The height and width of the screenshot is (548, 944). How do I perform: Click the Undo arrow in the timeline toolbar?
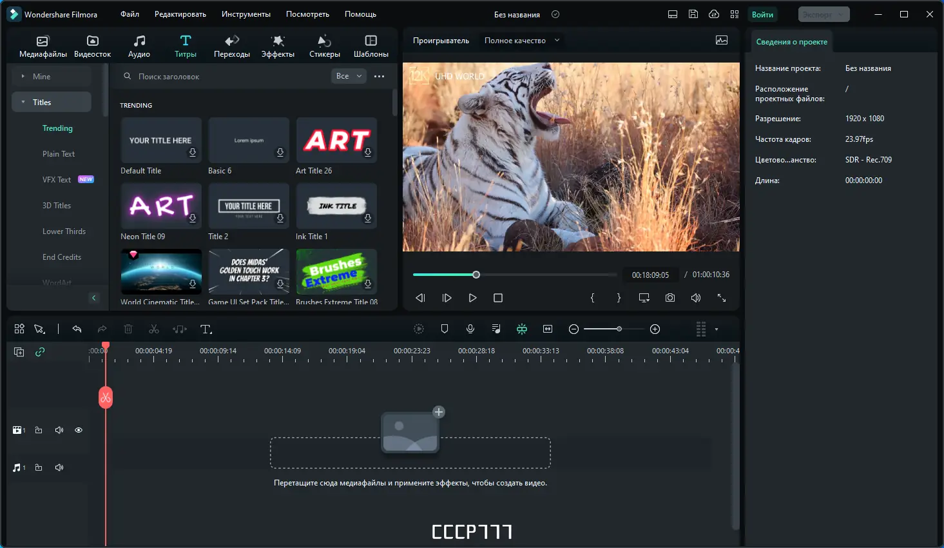(x=77, y=329)
